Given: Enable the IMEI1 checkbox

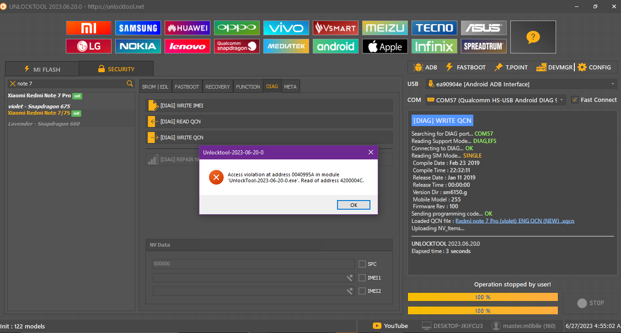Looking at the screenshot, I should pyautogui.click(x=362, y=278).
